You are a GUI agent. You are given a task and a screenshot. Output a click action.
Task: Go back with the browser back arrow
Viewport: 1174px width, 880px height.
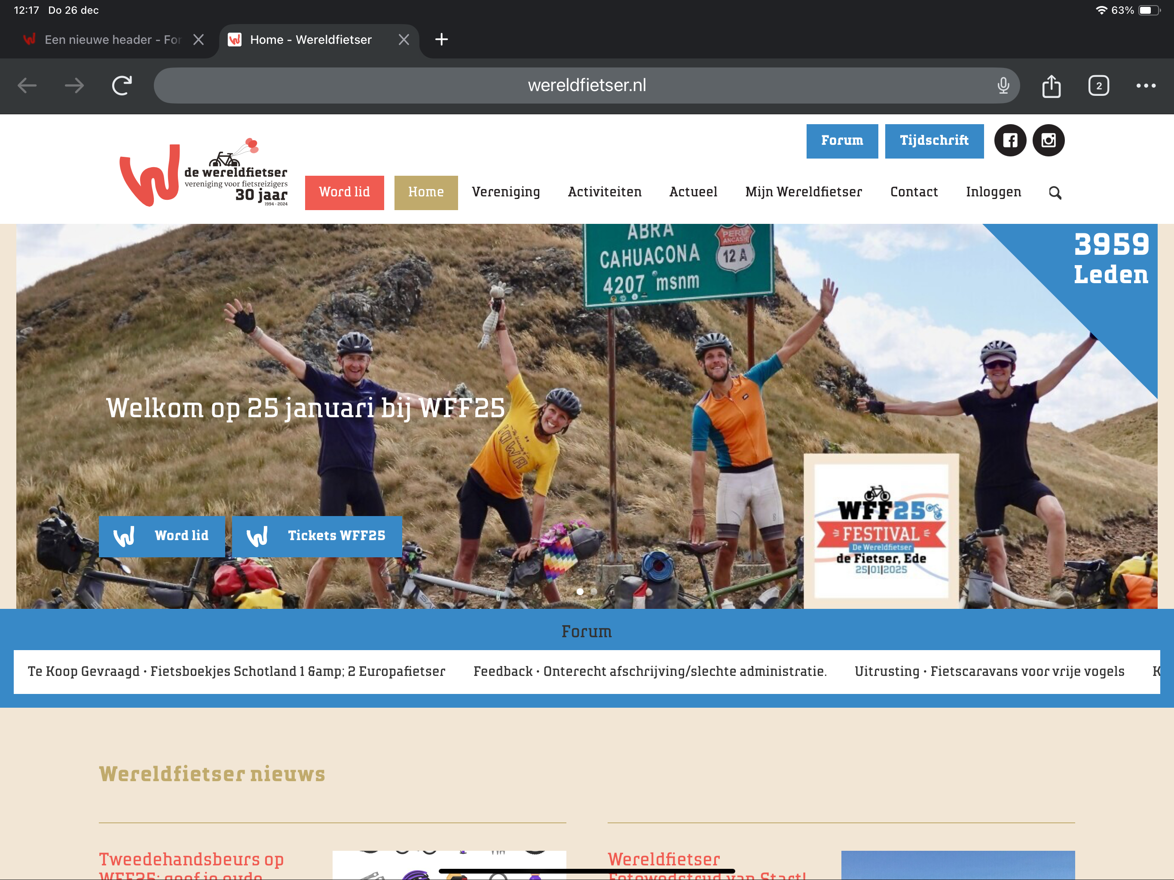point(27,86)
